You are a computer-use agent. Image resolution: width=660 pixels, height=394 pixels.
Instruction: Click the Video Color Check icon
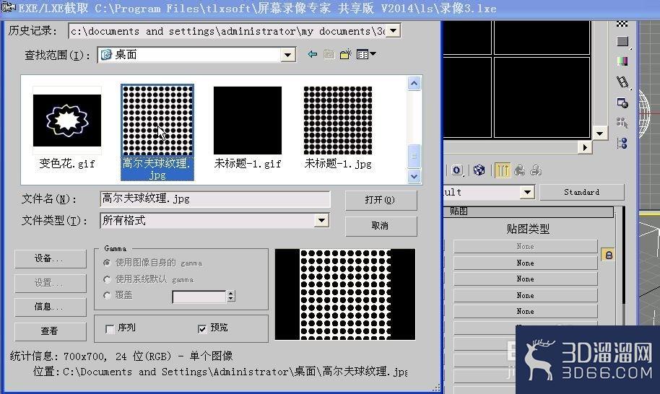click(x=622, y=61)
